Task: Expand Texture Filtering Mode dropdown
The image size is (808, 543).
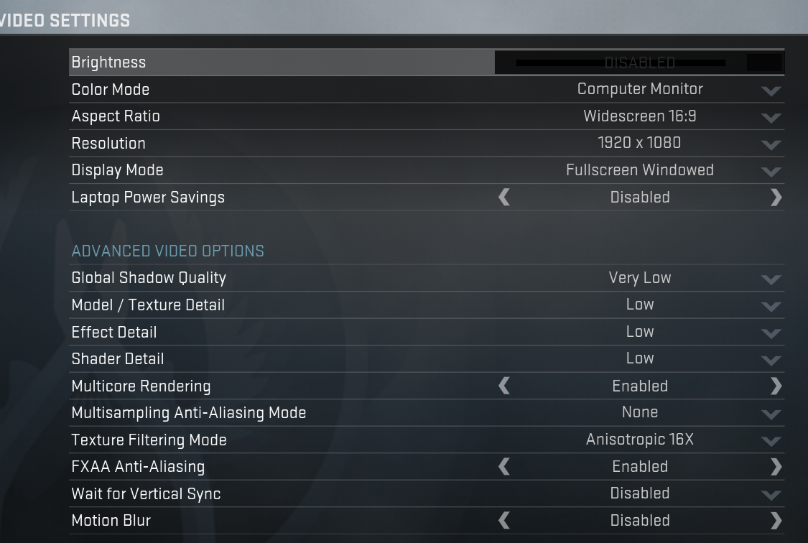Action: (x=771, y=440)
